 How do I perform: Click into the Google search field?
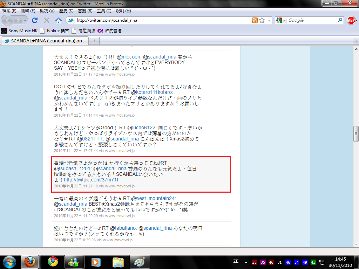312,20
